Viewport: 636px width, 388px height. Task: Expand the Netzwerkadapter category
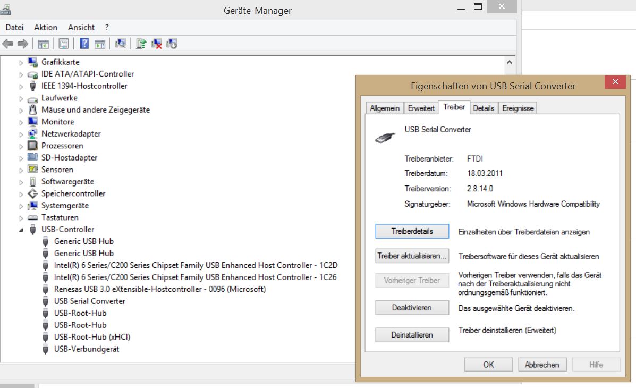click(21, 134)
